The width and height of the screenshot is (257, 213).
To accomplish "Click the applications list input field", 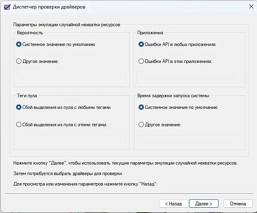I will 189,77.
